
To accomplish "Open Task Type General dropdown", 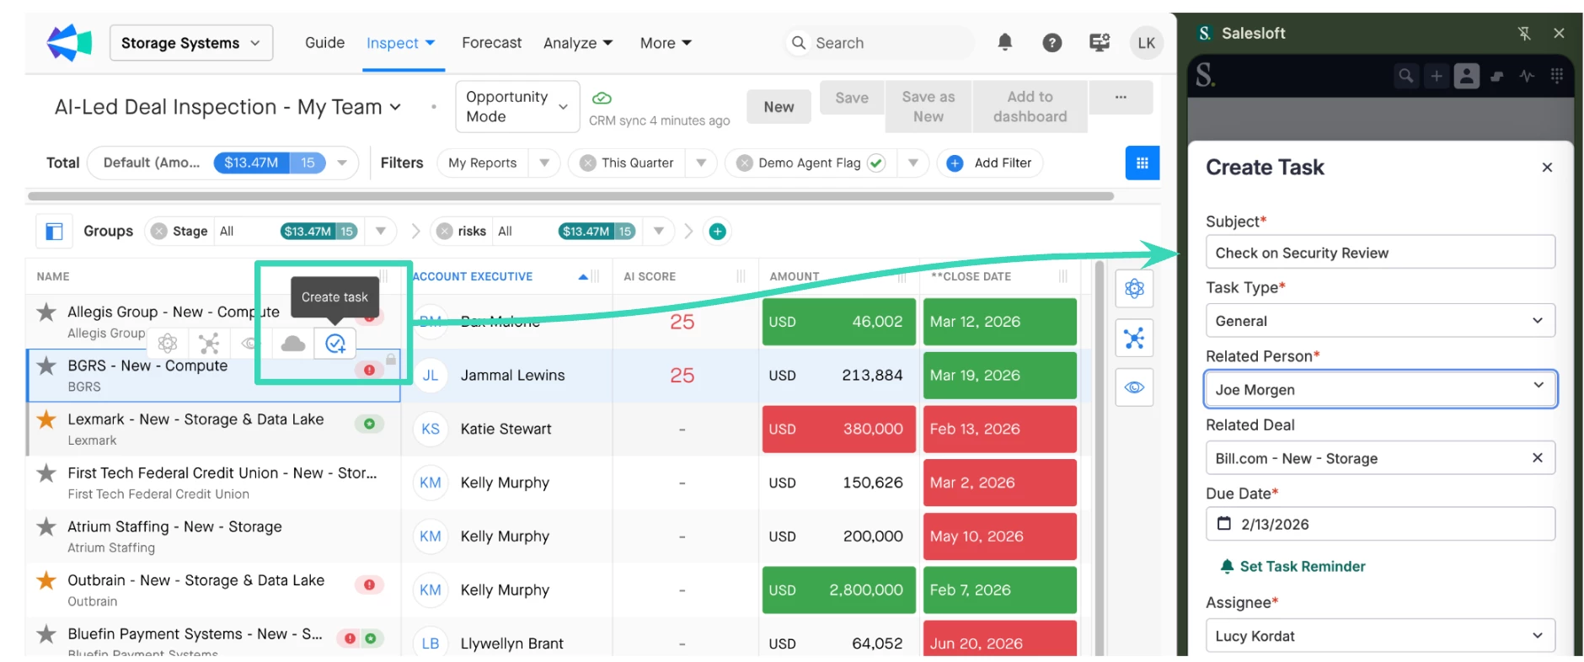I will (x=1380, y=321).
